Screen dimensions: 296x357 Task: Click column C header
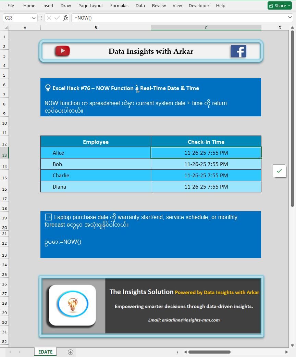206,28
